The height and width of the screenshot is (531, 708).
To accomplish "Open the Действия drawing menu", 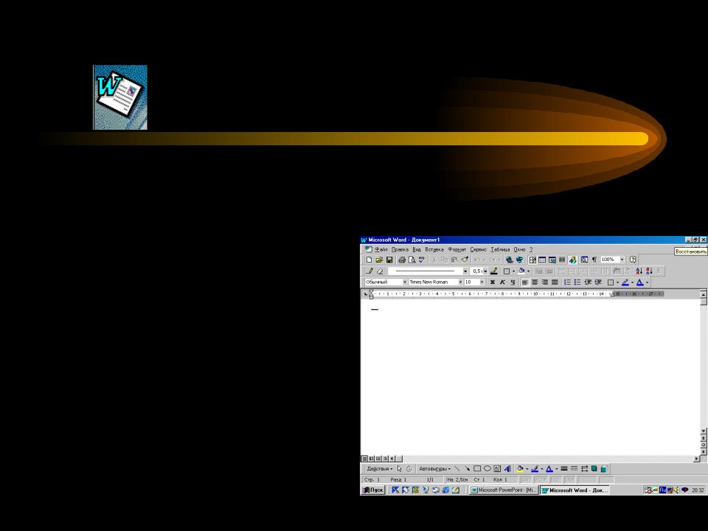I will click(379, 469).
